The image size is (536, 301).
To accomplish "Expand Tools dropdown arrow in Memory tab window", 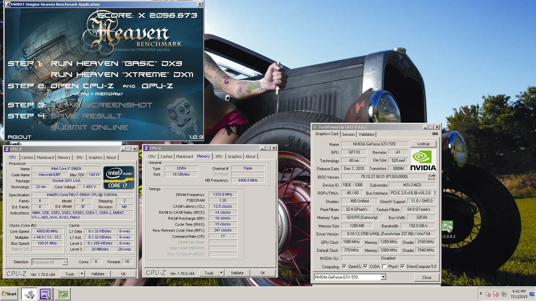I will [x=221, y=273].
